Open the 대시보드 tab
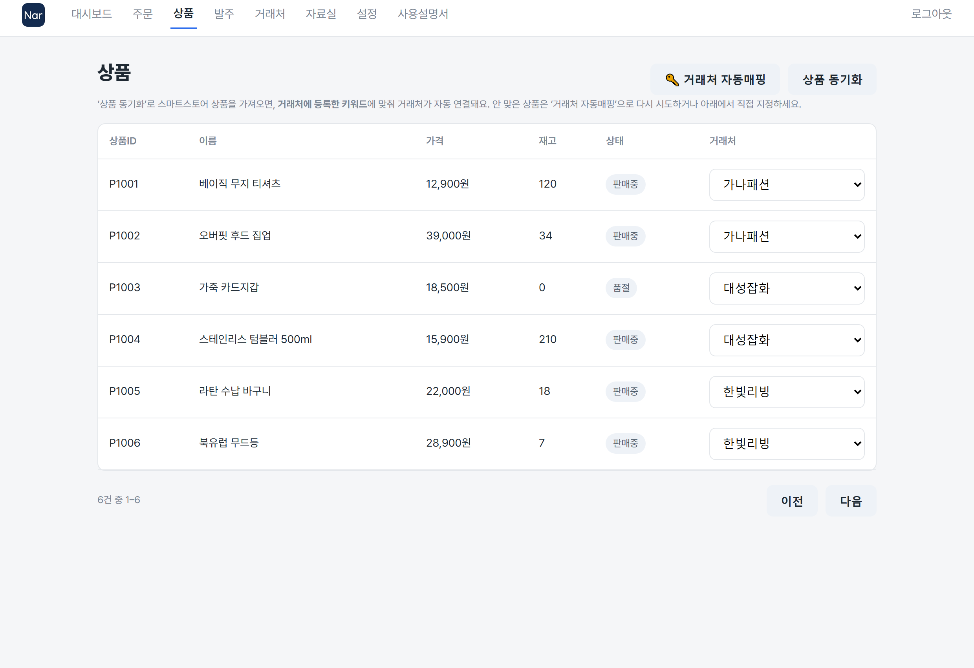 click(92, 14)
